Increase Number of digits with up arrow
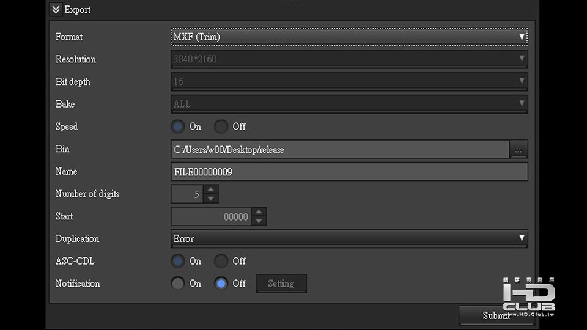587x330 pixels. (211, 189)
